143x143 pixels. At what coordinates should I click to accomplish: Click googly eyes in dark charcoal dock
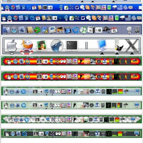[58, 134]
